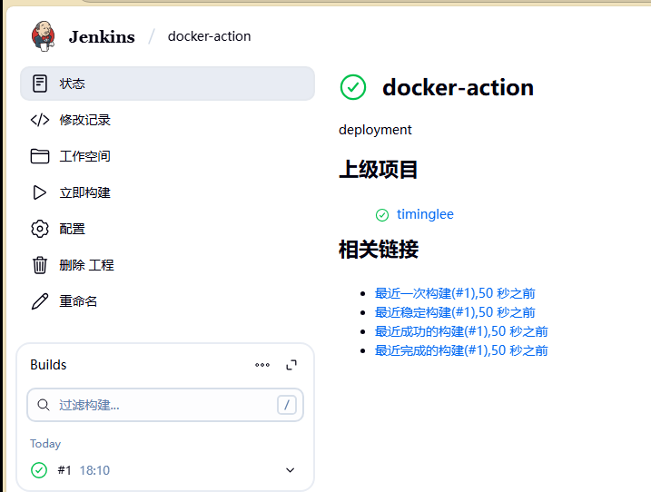Screen dimensions: 651x492
Task: Click the pencil rename icon
Action: pos(40,301)
